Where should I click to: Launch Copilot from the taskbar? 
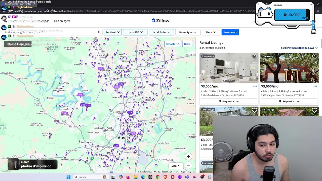[121, 177]
